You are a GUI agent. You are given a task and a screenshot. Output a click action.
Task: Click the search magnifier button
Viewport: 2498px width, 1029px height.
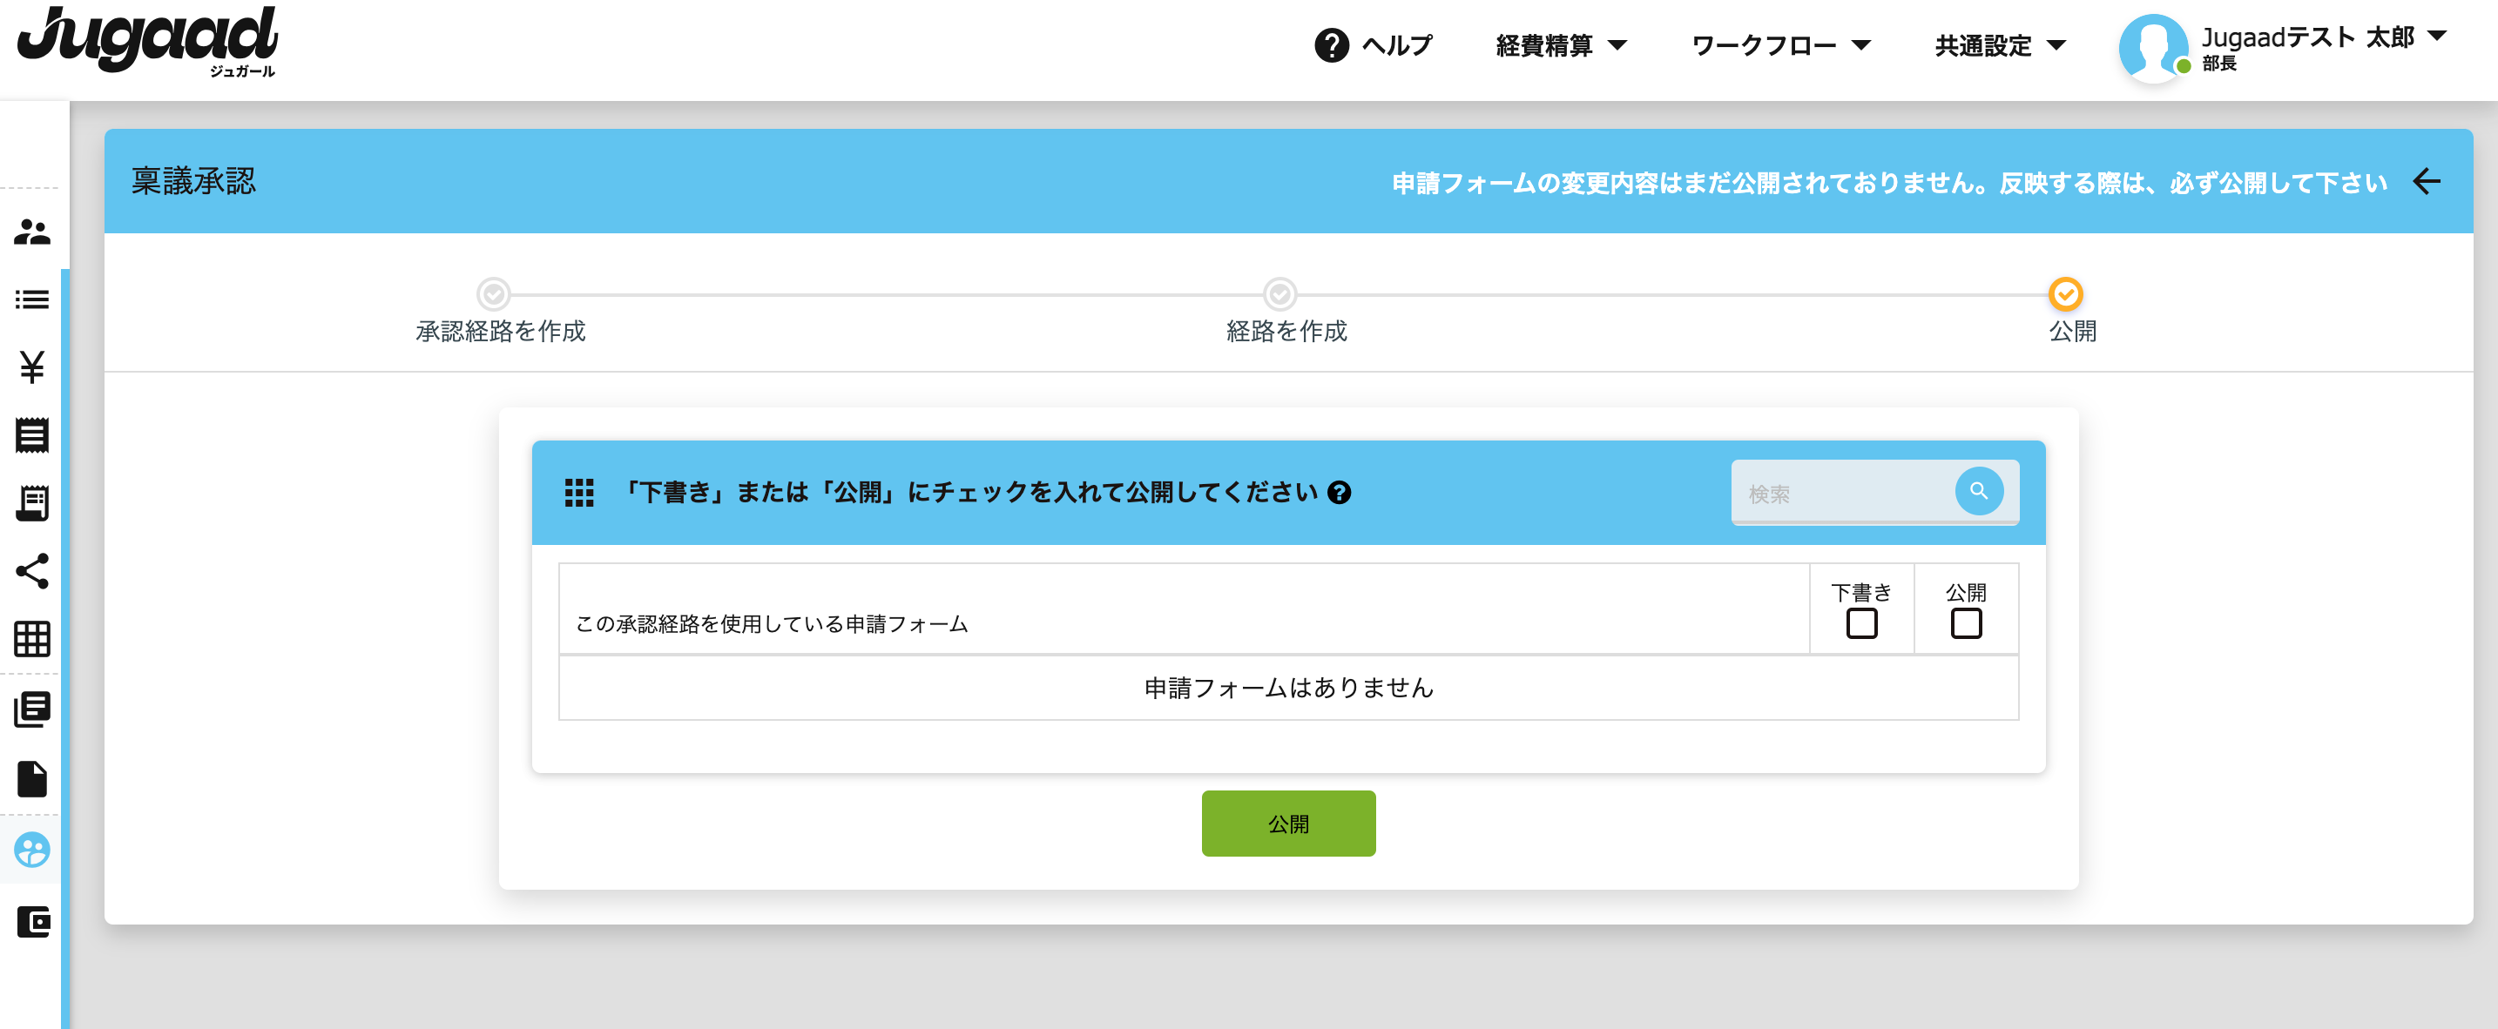click(x=1979, y=491)
